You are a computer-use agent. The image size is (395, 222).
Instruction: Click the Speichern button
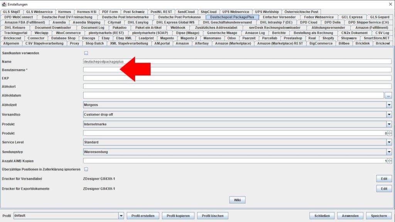[379, 216]
